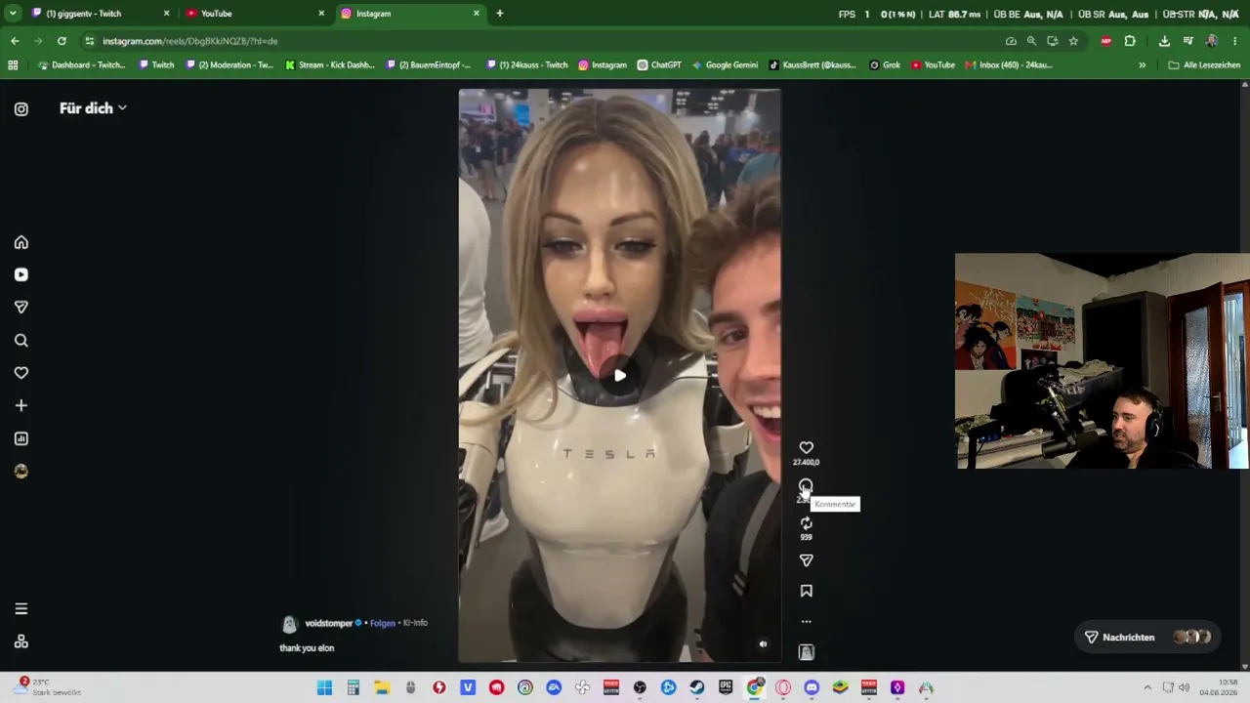This screenshot has height=703, width=1250.
Task: Open the dashboard chart icon in sidebar
Action: 21,438
